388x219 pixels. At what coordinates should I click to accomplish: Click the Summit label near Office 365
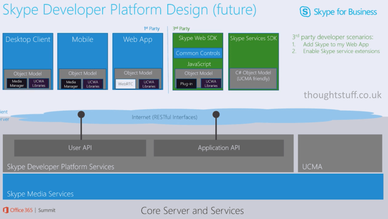(47, 210)
